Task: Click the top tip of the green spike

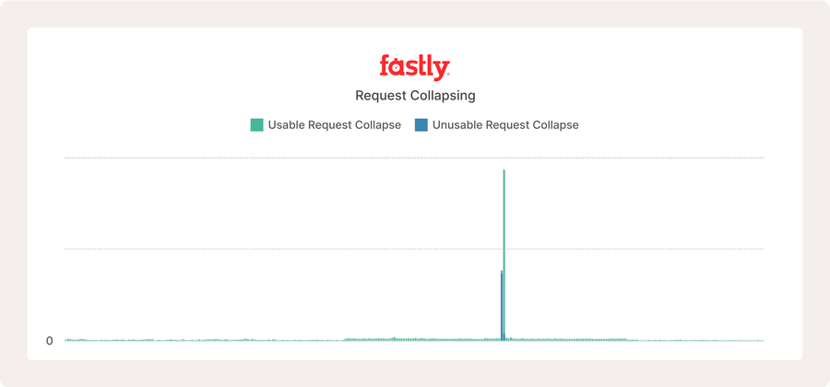Action: pos(504,170)
